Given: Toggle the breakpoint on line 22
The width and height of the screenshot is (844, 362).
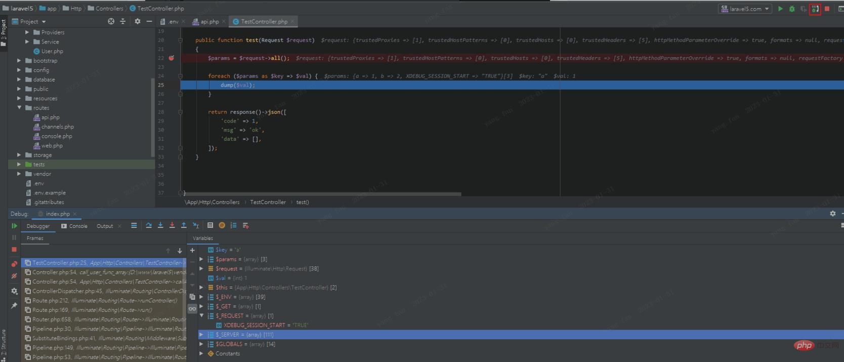Looking at the screenshot, I should pyautogui.click(x=171, y=58).
